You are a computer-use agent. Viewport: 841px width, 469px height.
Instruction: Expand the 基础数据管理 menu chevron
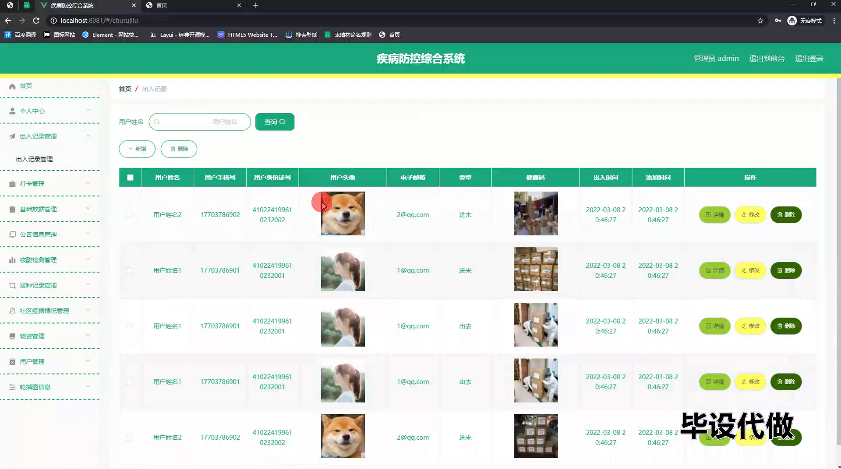click(88, 208)
